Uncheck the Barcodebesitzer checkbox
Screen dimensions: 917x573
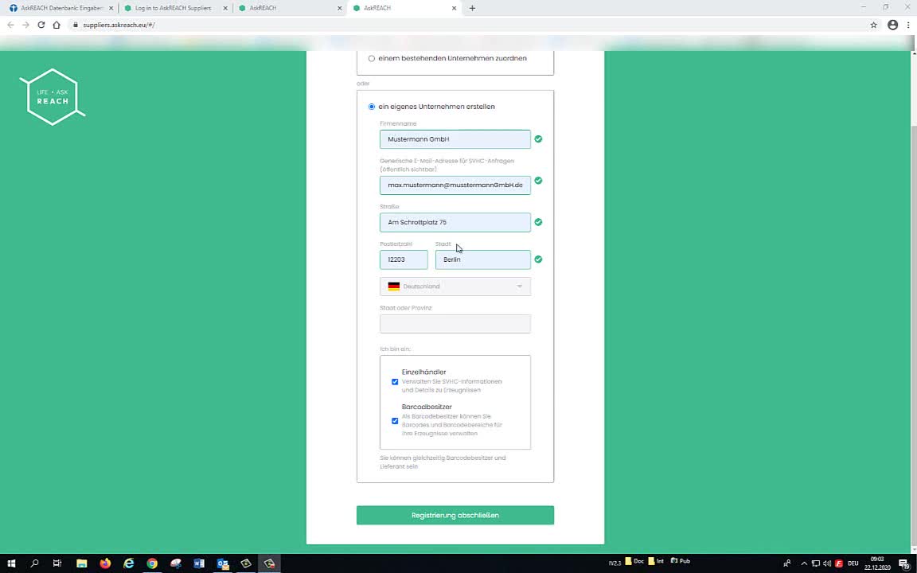coord(395,421)
